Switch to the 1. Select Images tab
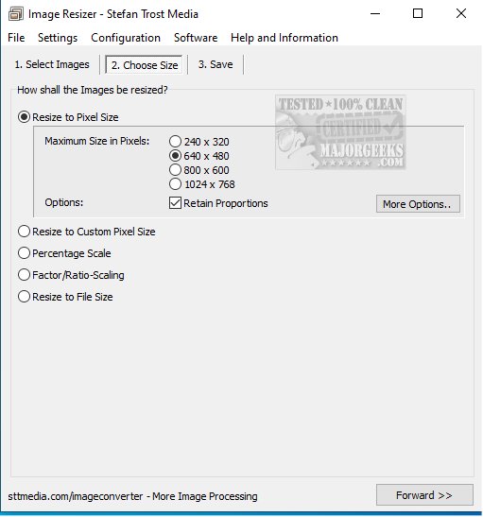Image resolution: width=483 pixels, height=517 pixels. coord(52,64)
